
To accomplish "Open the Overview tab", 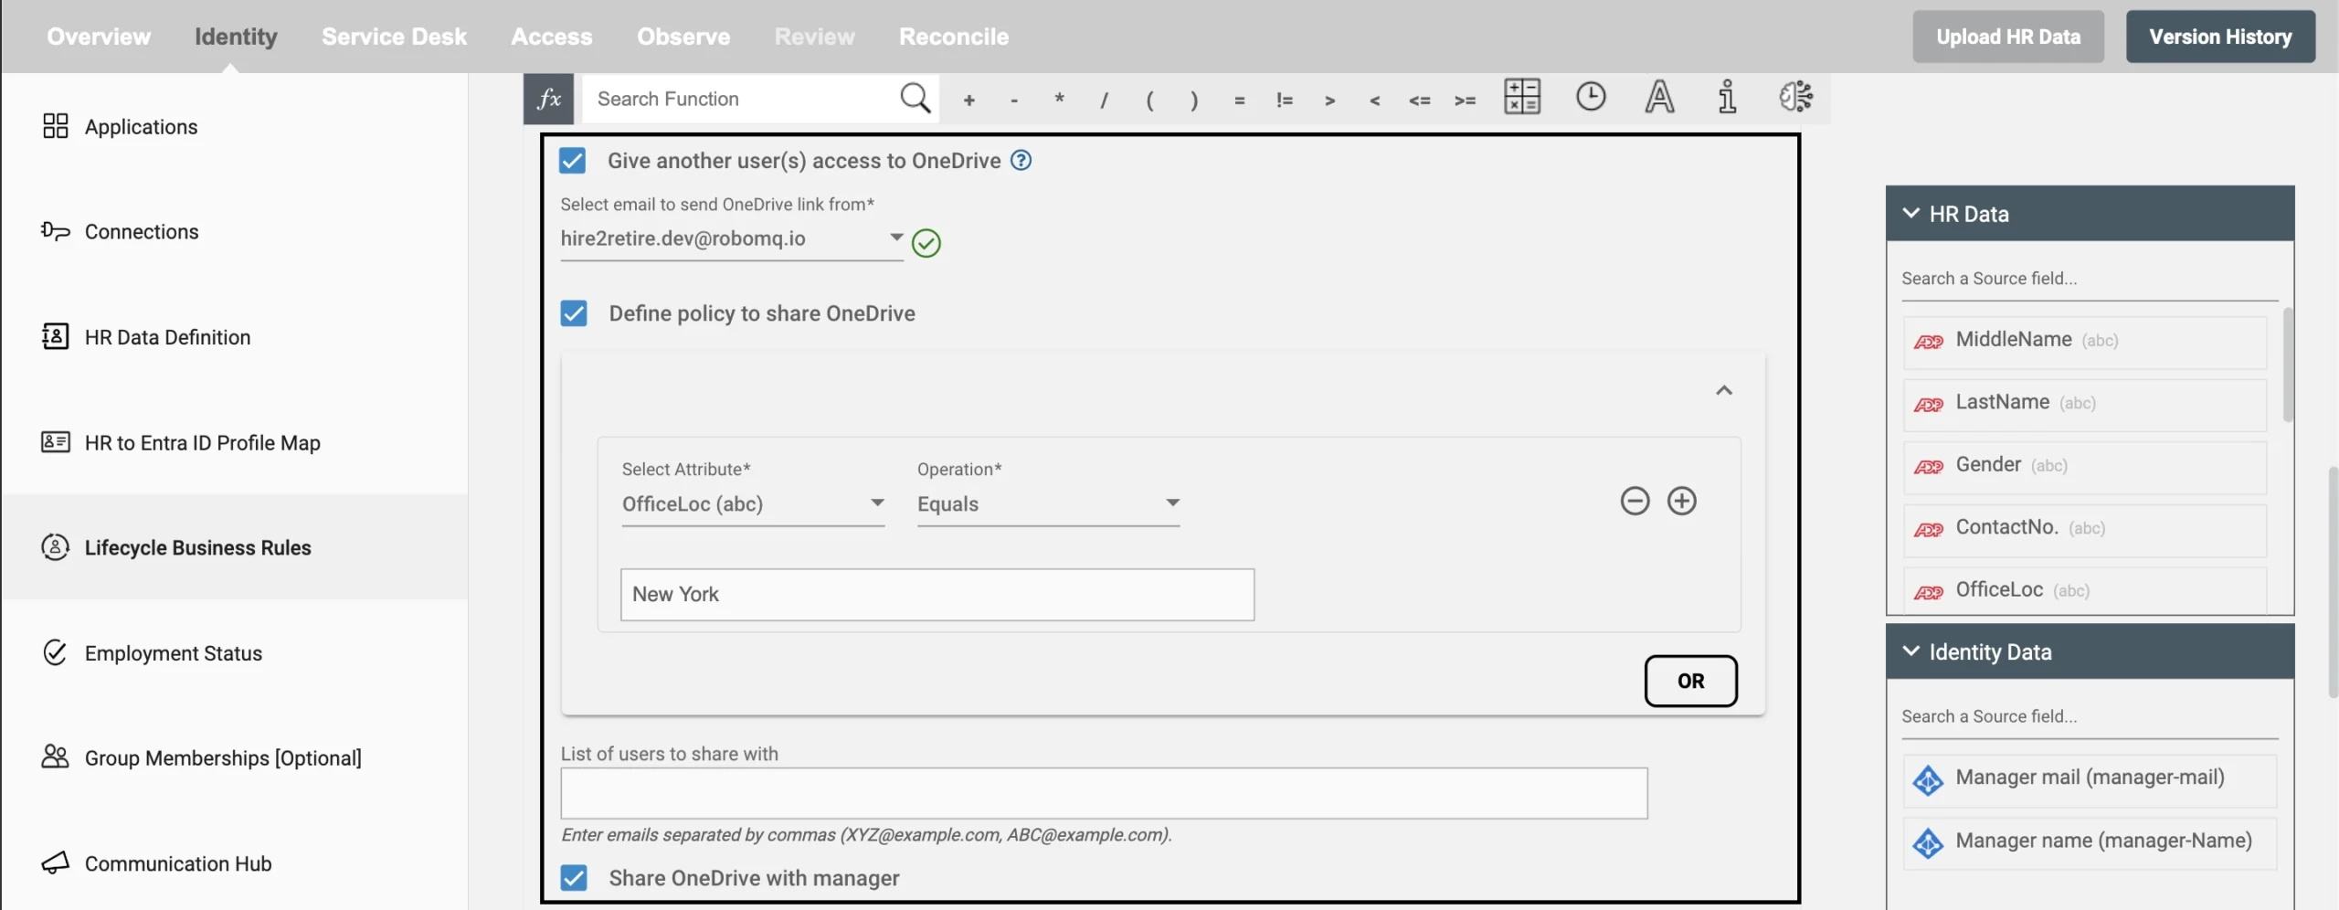I will 99,37.
